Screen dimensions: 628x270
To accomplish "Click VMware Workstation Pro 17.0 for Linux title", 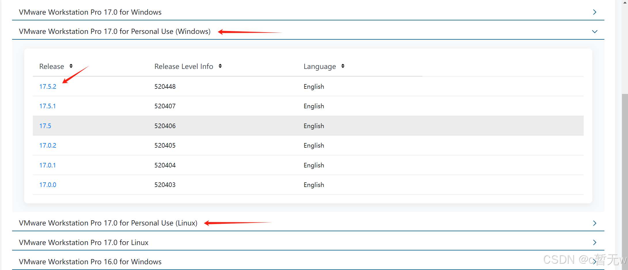I will coord(84,242).
